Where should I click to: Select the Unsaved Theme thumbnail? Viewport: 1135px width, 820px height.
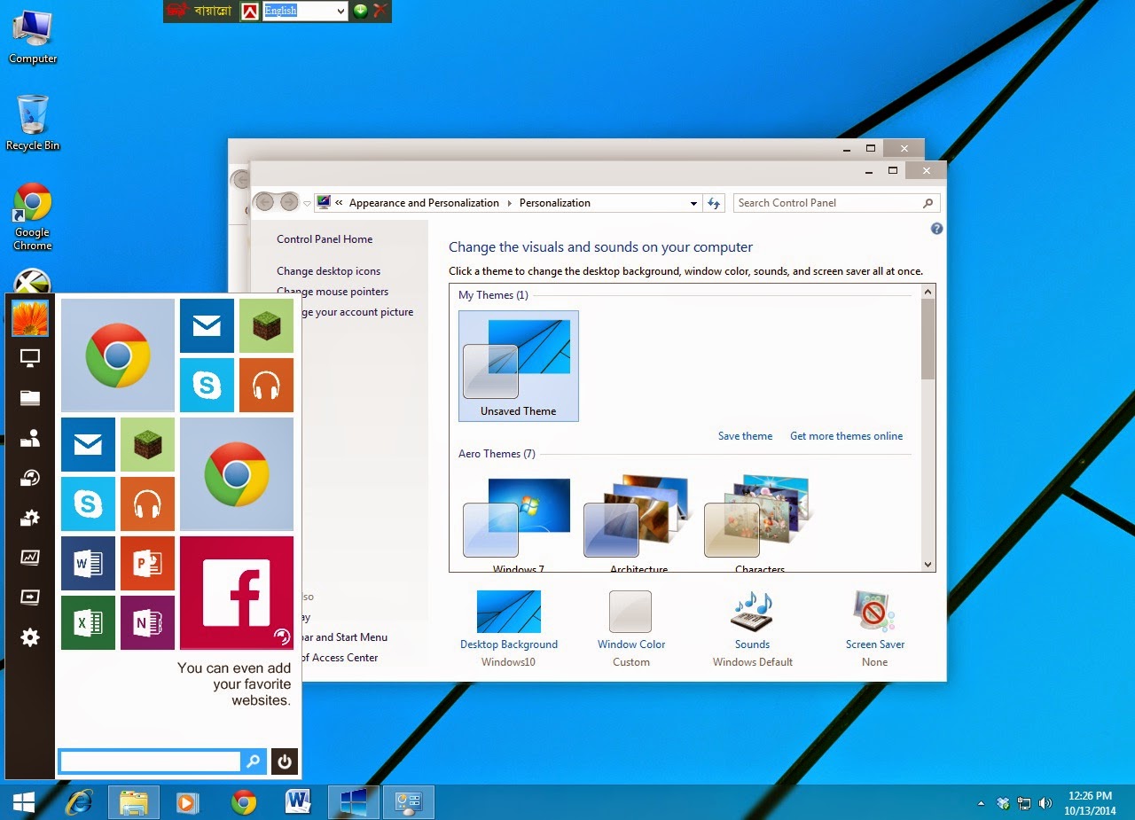(x=519, y=366)
